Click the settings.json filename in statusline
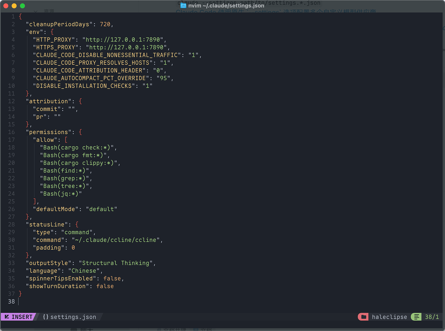The height and width of the screenshot is (331, 445). (x=73, y=317)
